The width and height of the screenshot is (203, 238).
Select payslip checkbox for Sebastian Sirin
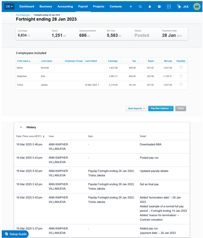pos(181,76)
